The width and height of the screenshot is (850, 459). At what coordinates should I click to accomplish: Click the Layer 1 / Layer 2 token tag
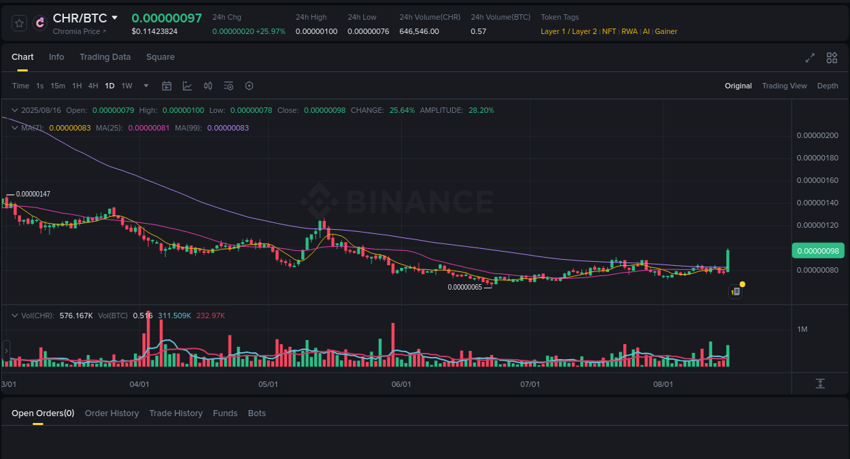tap(568, 31)
